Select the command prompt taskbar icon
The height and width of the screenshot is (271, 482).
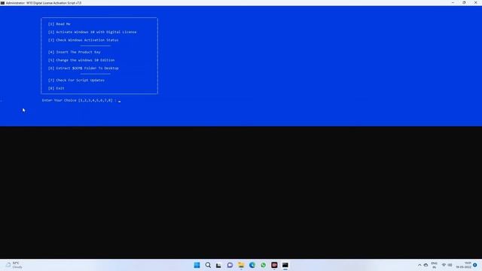tap(285, 265)
